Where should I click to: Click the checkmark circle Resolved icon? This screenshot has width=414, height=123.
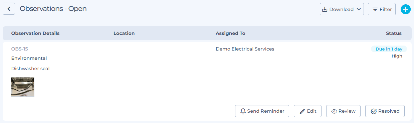(374, 111)
